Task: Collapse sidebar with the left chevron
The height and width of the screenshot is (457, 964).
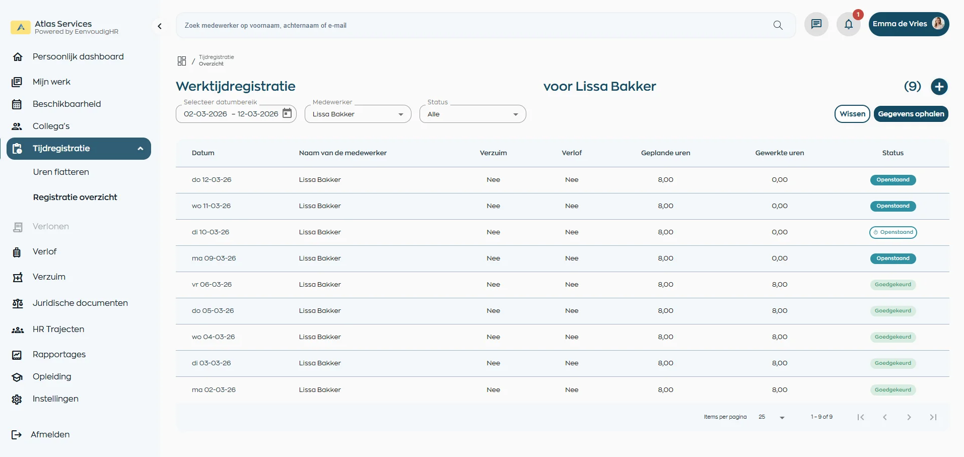Action: [160, 26]
